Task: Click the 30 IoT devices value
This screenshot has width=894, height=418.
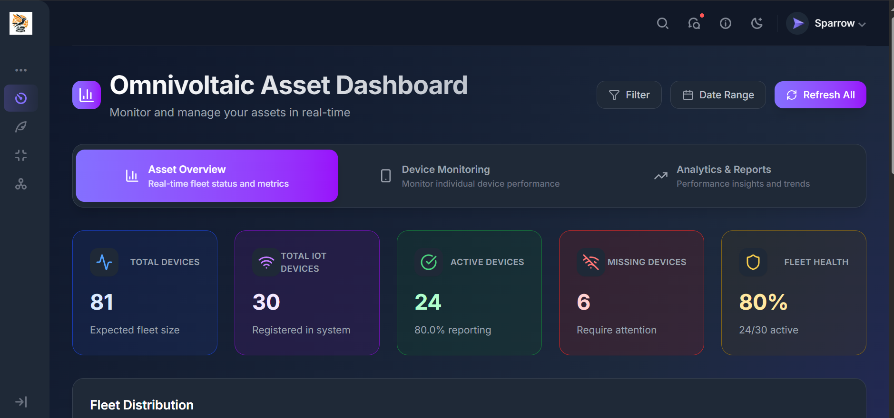Action: [x=266, y=302]
